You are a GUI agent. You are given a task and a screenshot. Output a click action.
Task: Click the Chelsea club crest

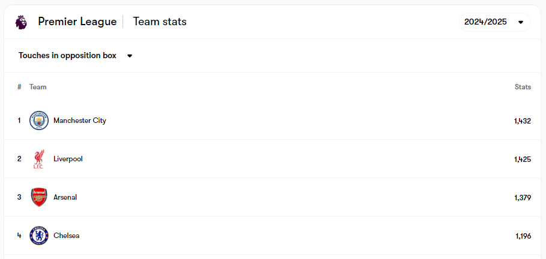39,236
